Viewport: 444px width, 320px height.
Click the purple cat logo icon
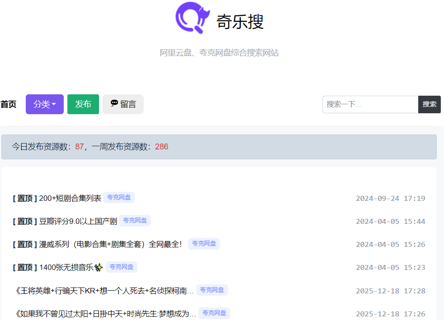click(193, 18)
